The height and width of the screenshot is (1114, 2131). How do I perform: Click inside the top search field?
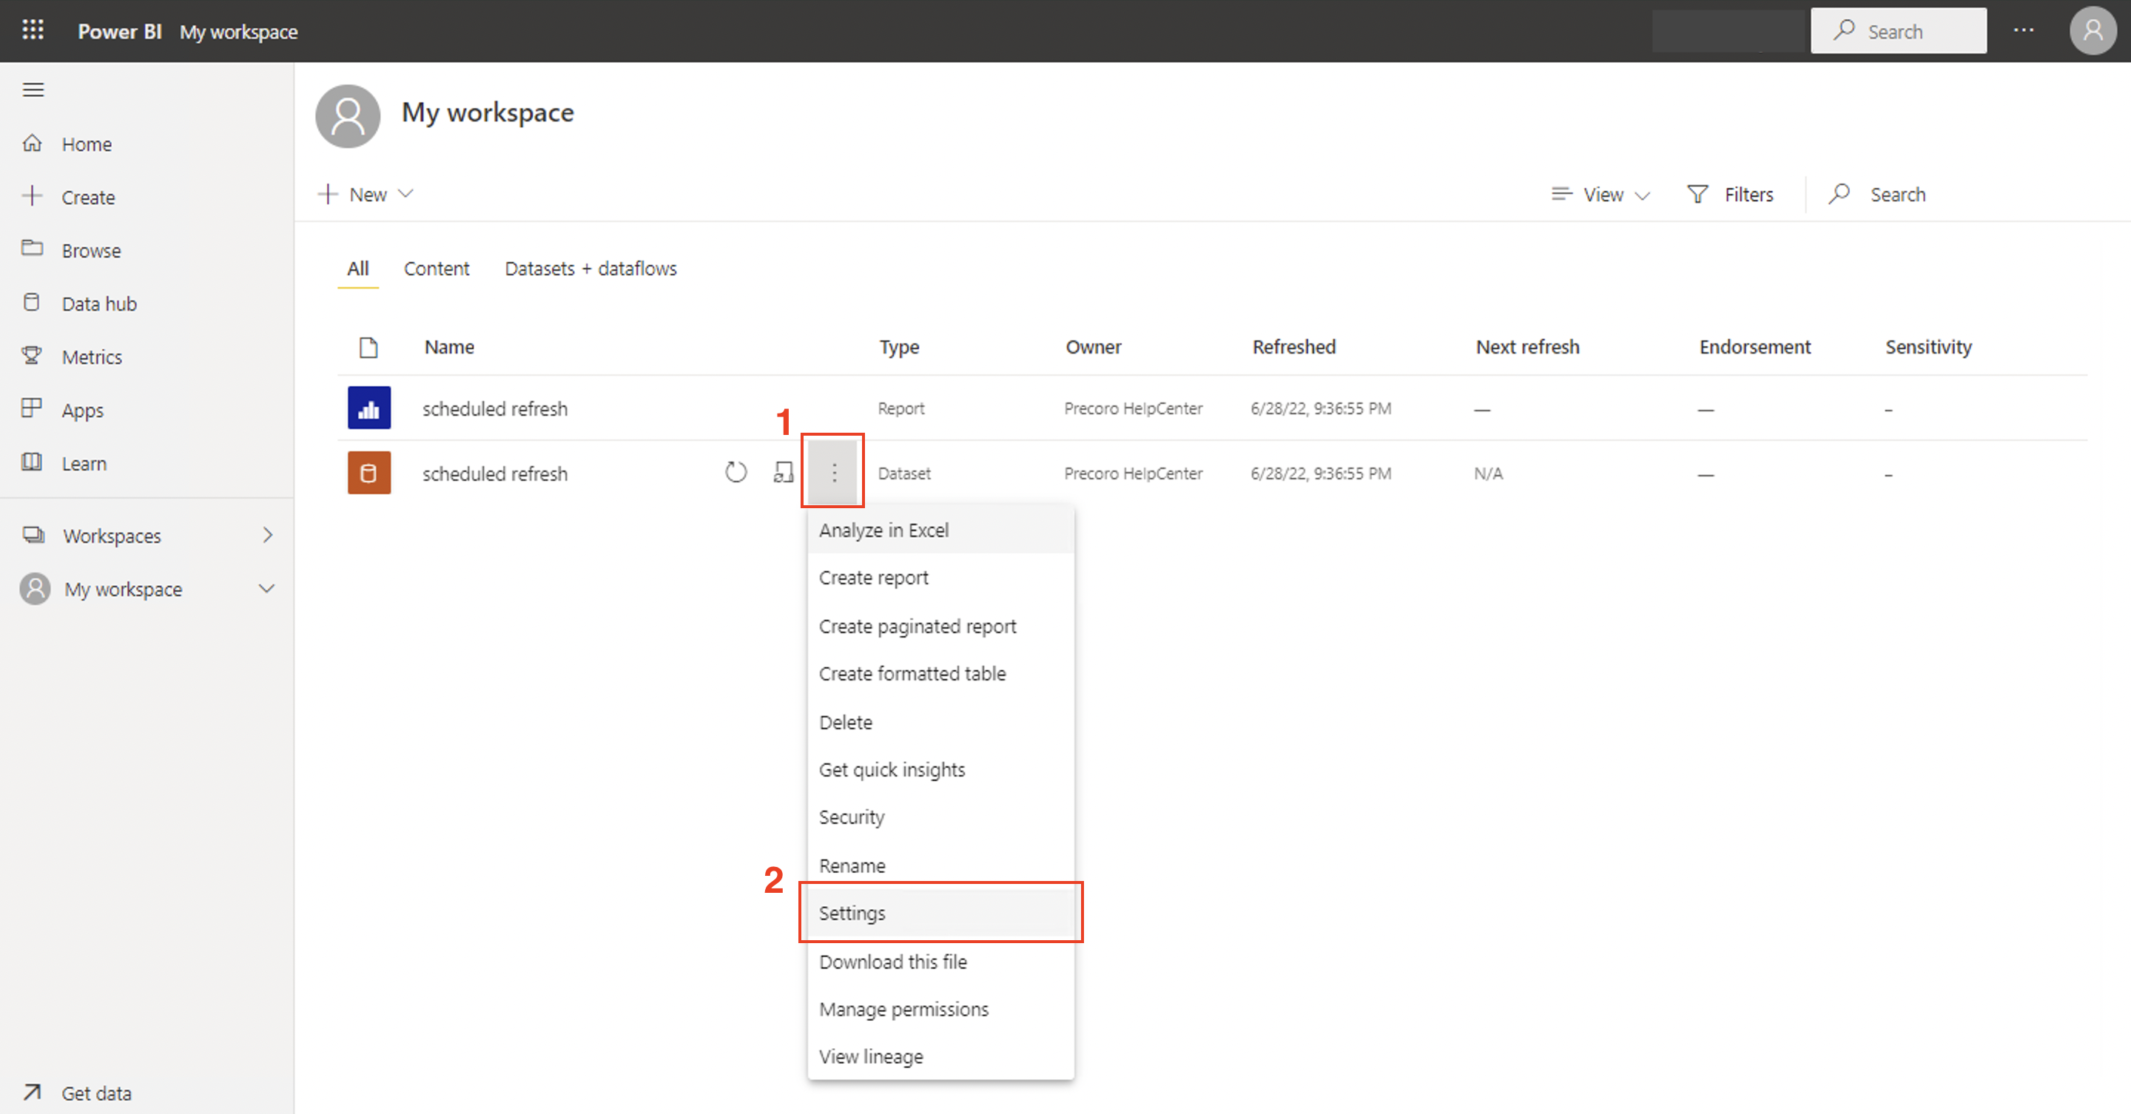tap(1899, 30)
